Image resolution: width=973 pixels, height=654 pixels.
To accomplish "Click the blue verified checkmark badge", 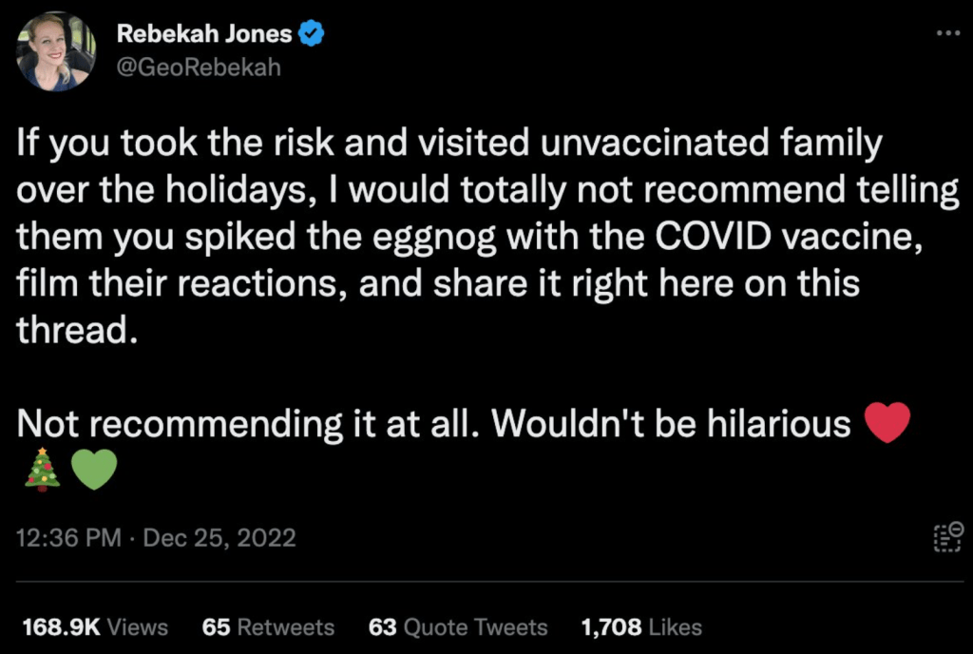I will point(312,35).
